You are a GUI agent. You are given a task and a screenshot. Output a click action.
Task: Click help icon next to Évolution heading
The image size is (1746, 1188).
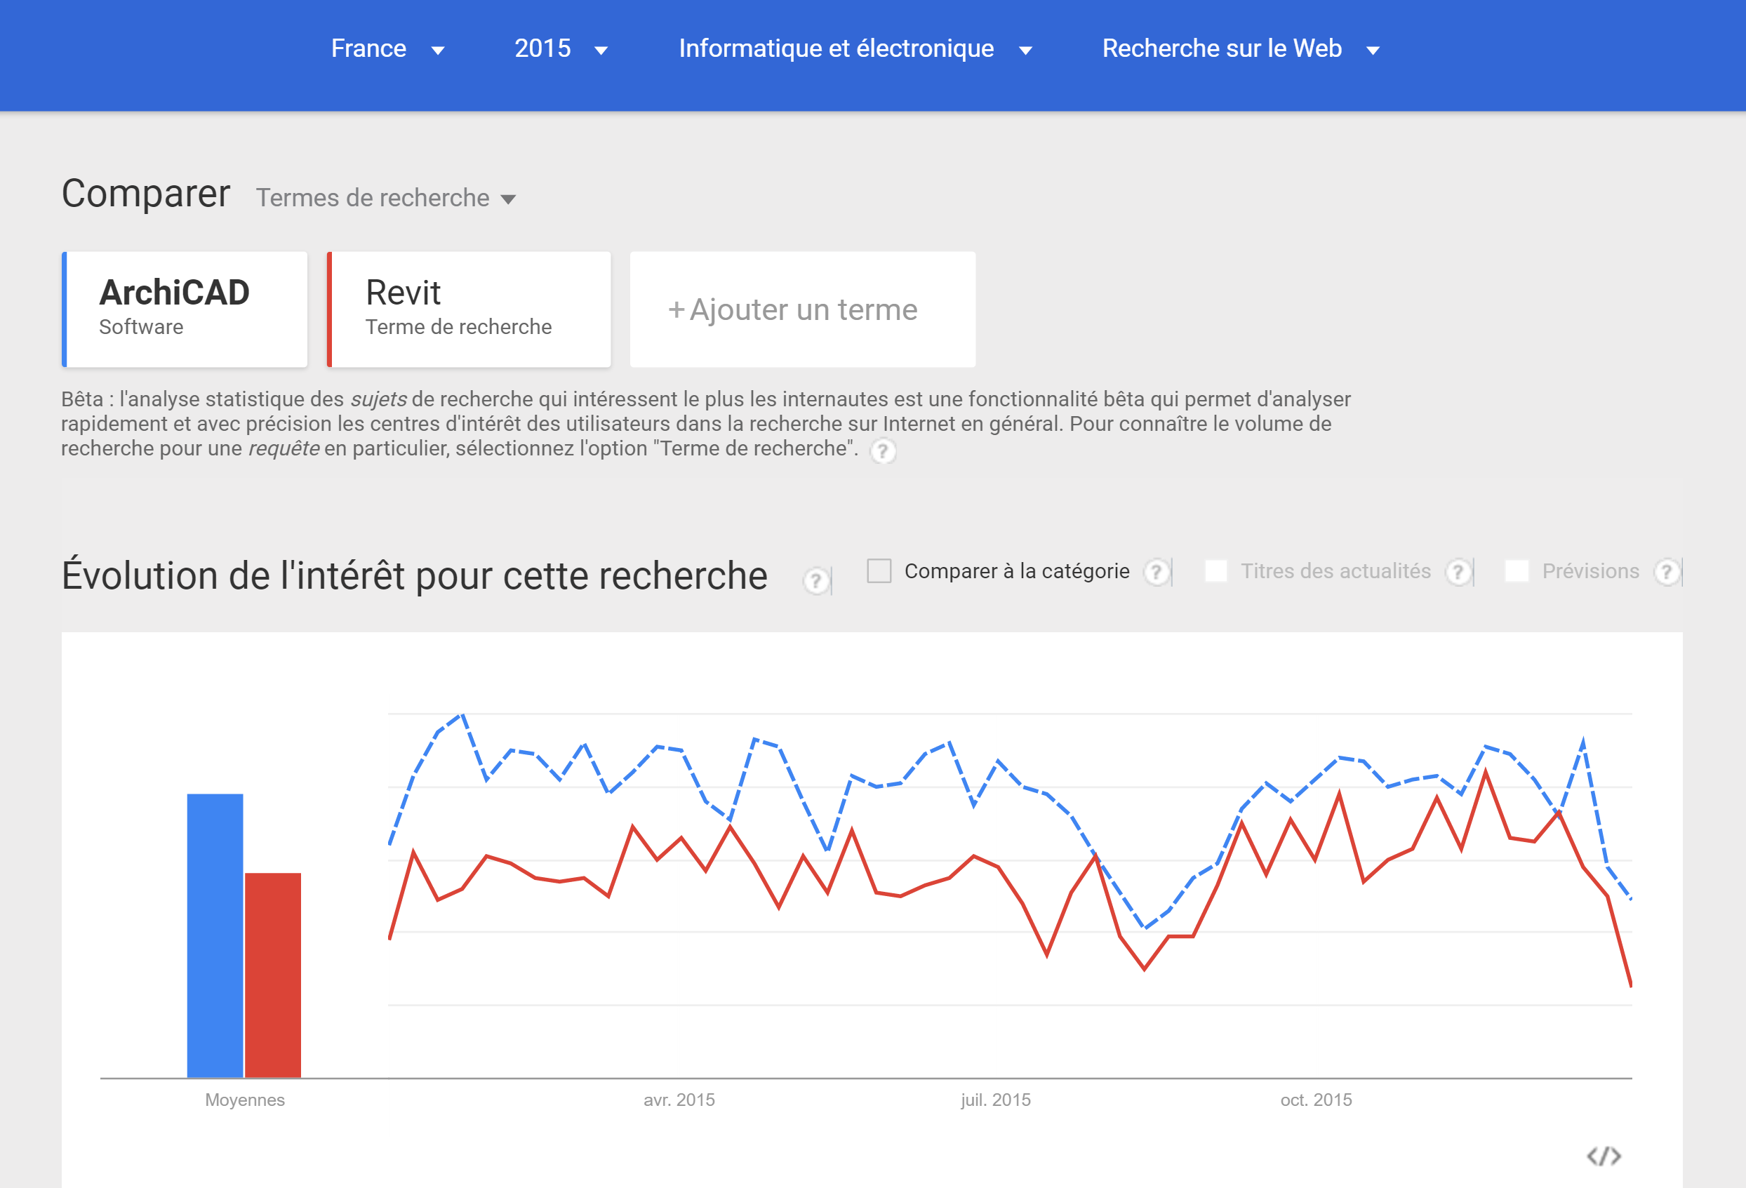[x=815, y=580]
